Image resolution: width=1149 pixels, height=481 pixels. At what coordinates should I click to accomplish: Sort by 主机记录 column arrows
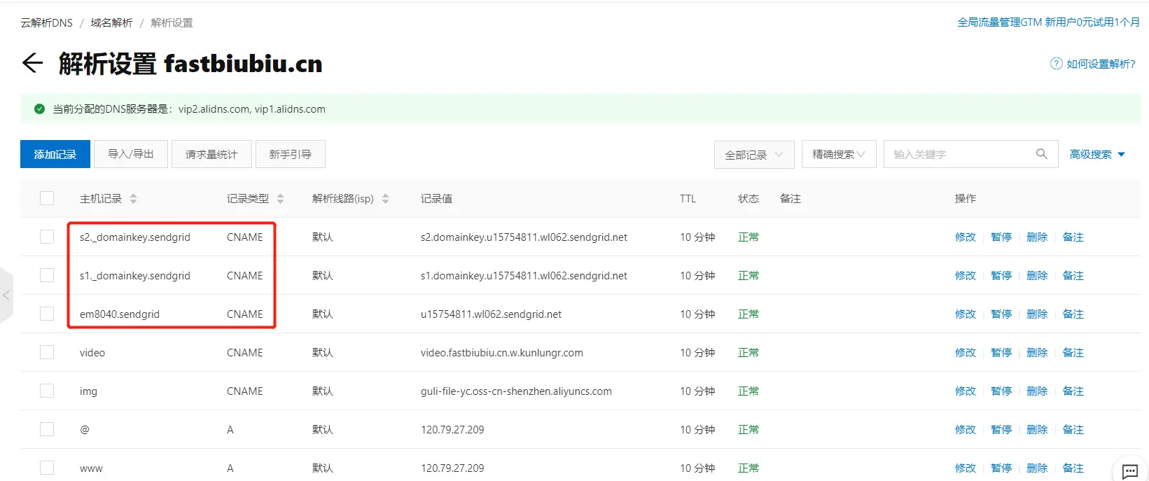pyautogui.click(x=134, y=199)
